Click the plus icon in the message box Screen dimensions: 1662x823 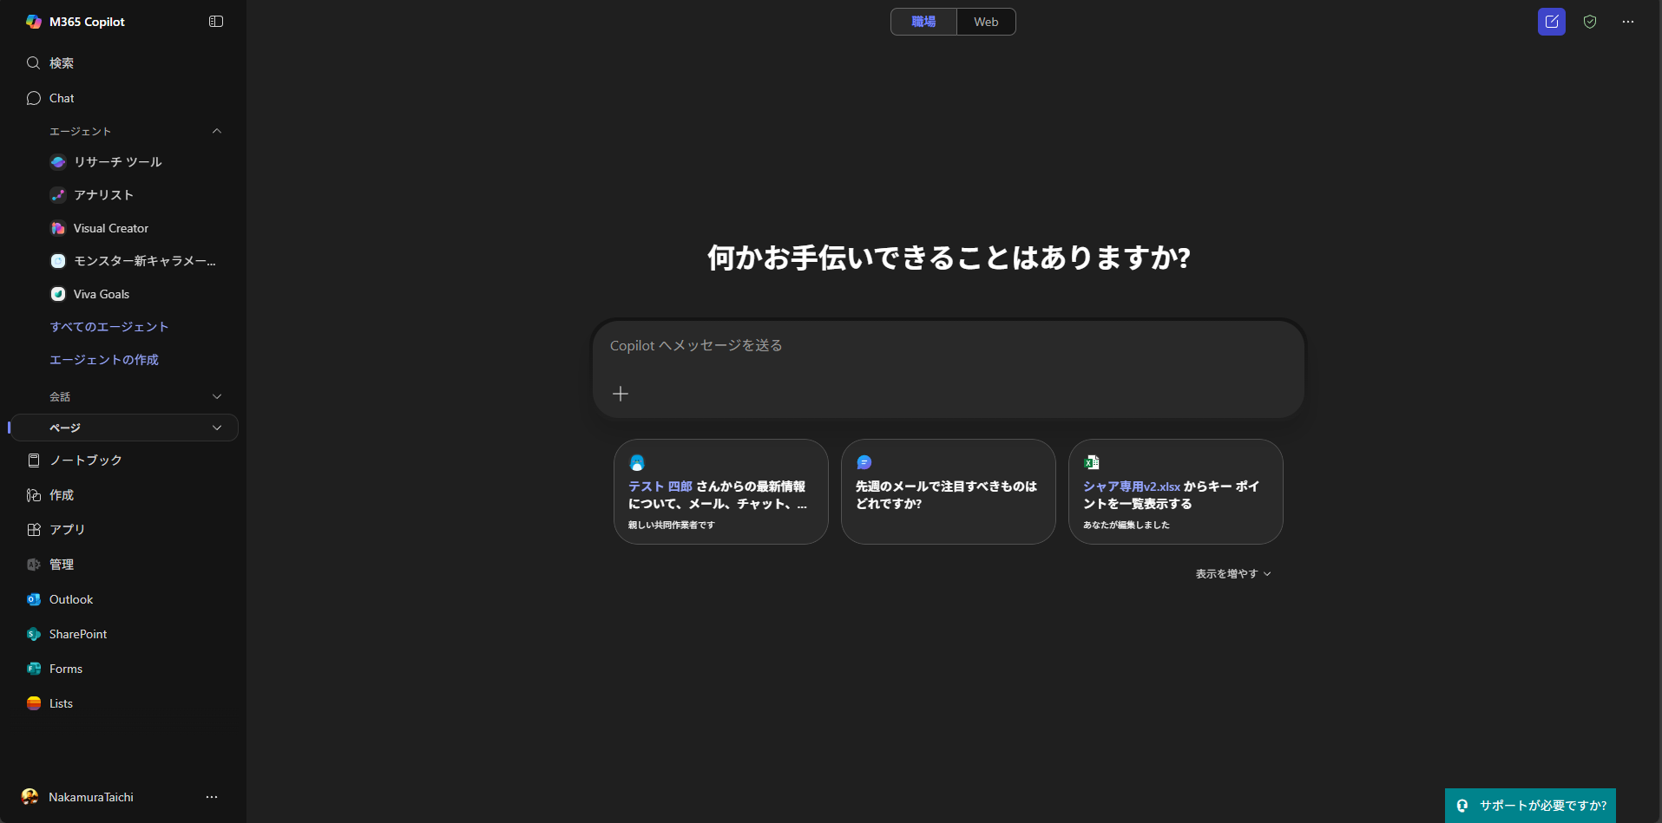pyautogui.click(x=621, y=394)
